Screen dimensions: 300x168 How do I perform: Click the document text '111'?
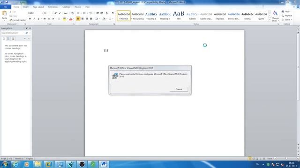click(106, 50)
